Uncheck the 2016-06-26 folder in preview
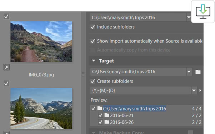 (x=100, y=122)
